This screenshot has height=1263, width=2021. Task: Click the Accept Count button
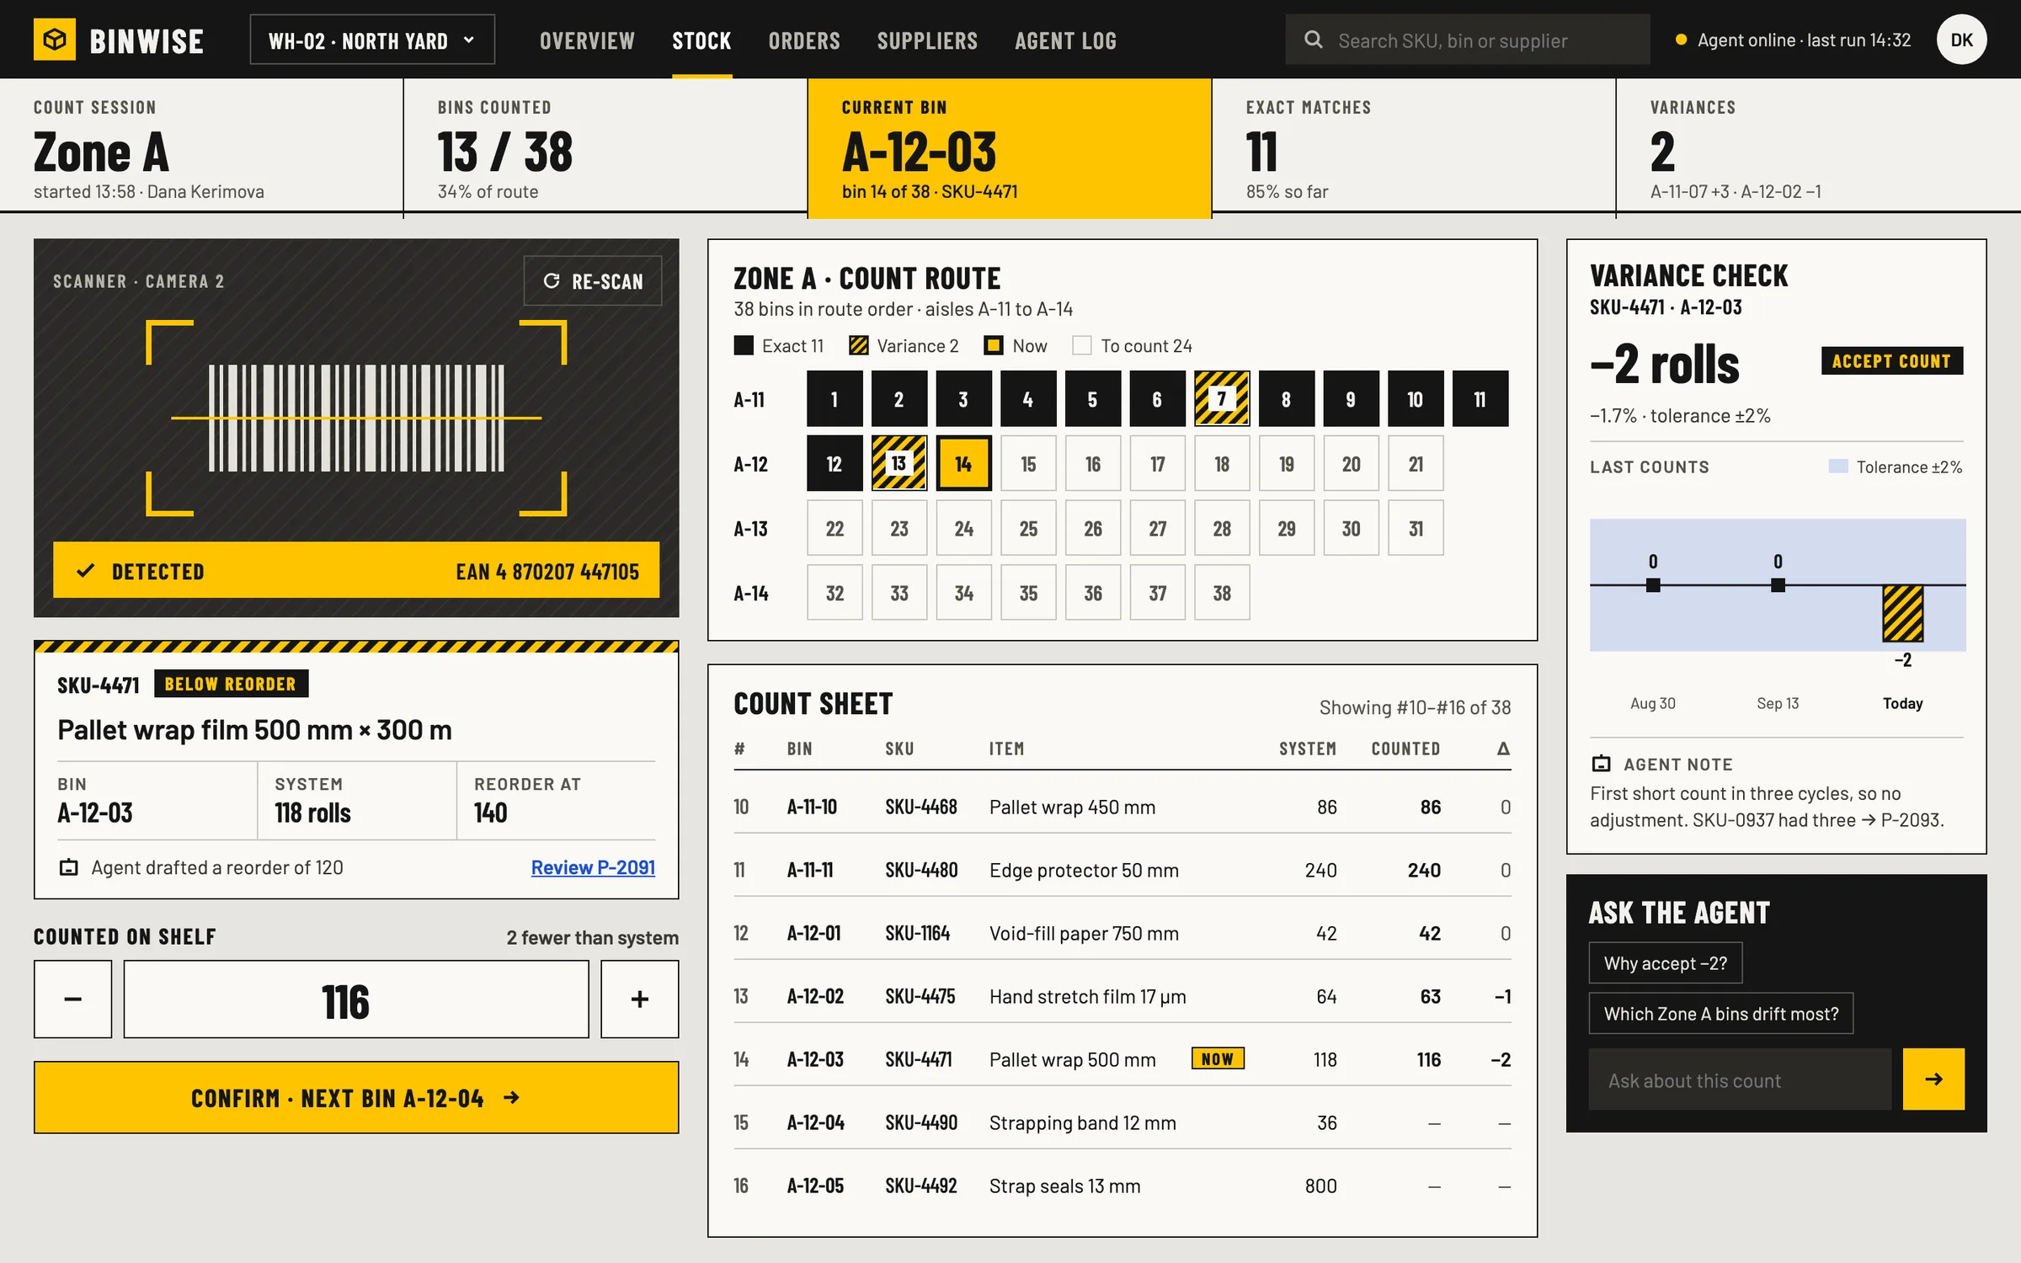tap(1891, 360)
